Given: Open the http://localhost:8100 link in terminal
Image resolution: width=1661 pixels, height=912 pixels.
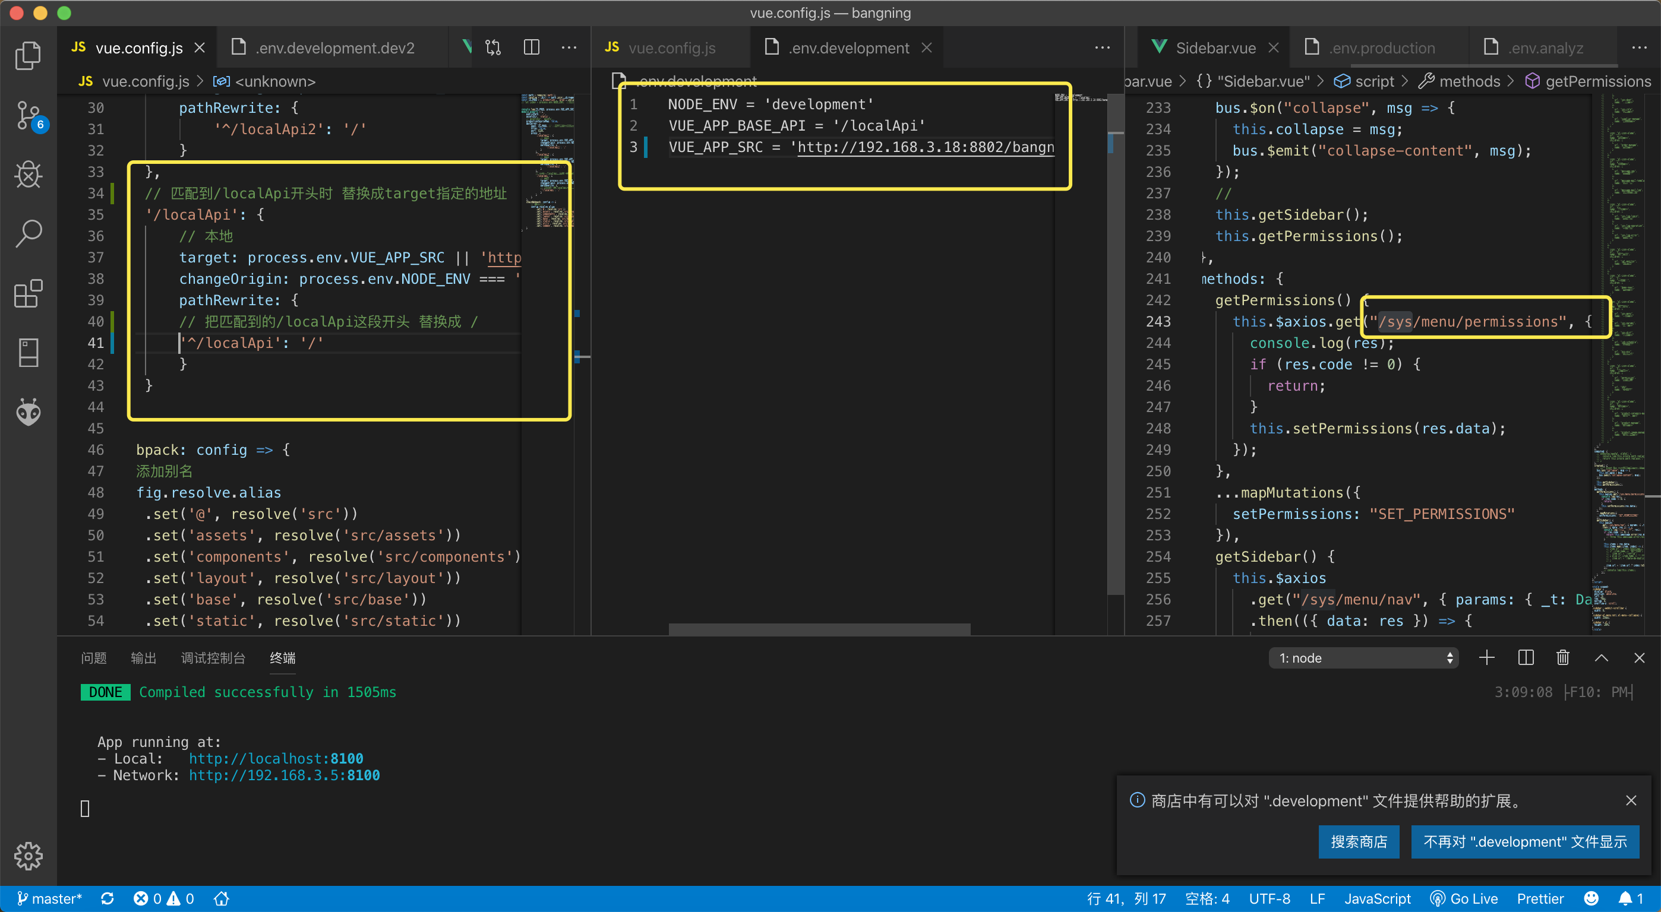Looking at the screenshot, I should pos(276,758).
